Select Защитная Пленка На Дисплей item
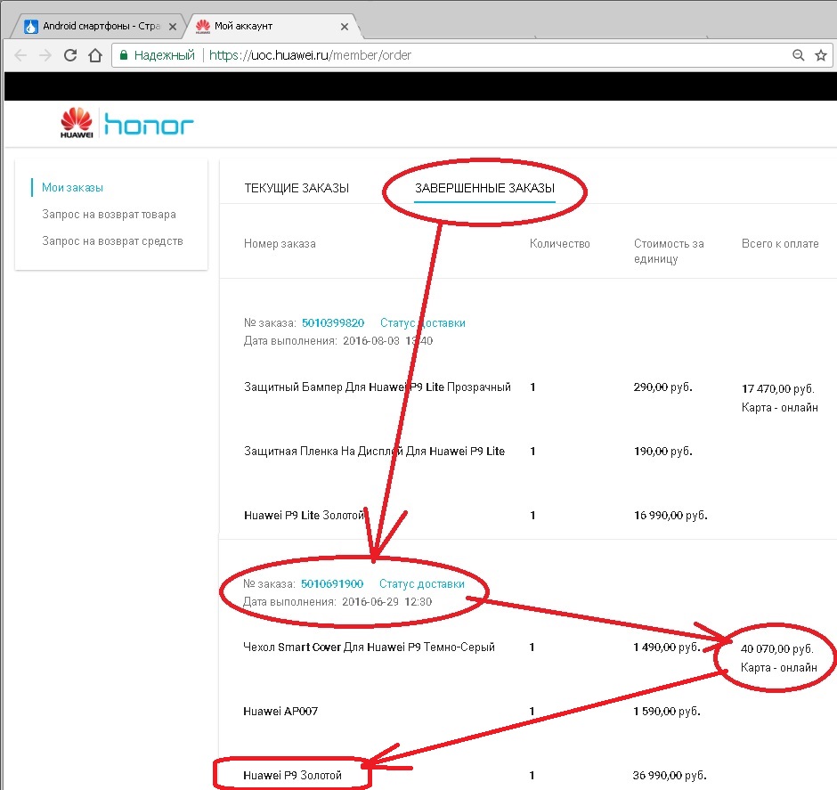Screen dimensions: 837x790 click(x=374, y=451)
